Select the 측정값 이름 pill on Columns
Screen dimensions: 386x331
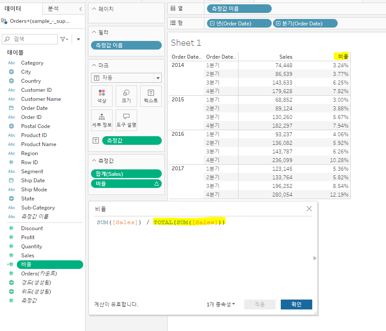click(x=239, y=9)
